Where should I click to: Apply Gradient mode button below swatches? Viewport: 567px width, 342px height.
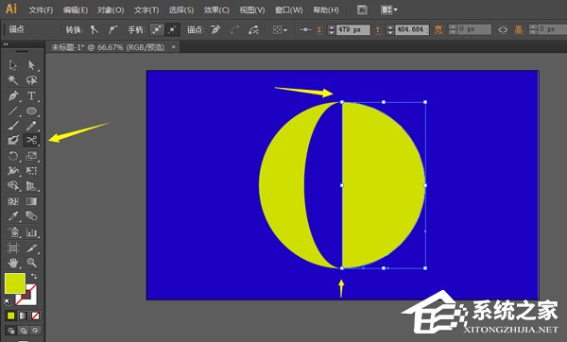[23, 316]
